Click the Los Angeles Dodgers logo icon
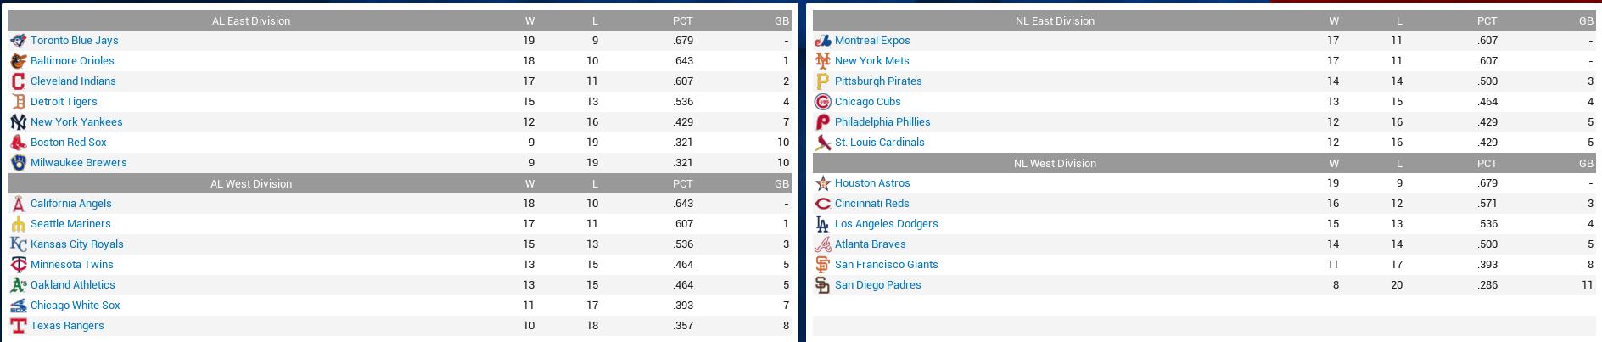The width and height of the screenshot is (1602, 342). tap(822, 224)
